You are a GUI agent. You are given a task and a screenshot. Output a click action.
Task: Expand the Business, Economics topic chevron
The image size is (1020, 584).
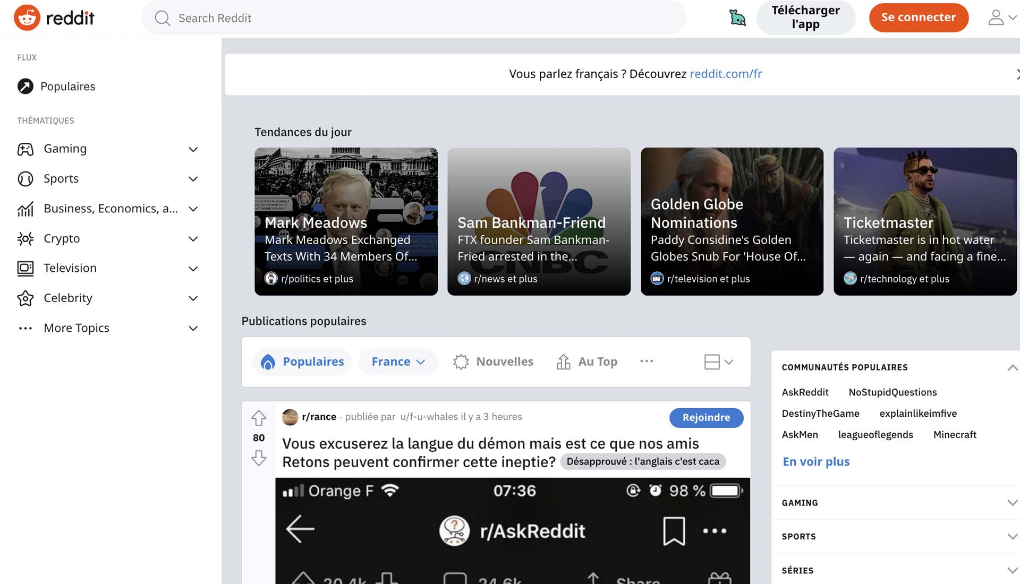[193, 209]
